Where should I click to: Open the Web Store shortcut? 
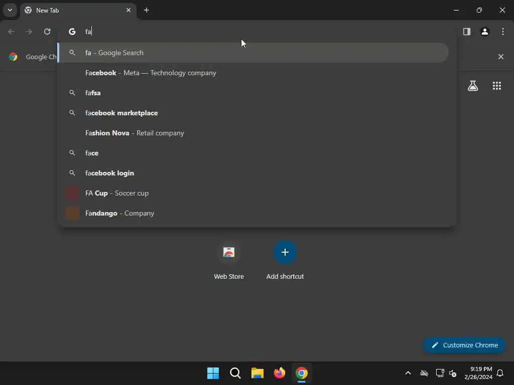click(x=229, y=260)
